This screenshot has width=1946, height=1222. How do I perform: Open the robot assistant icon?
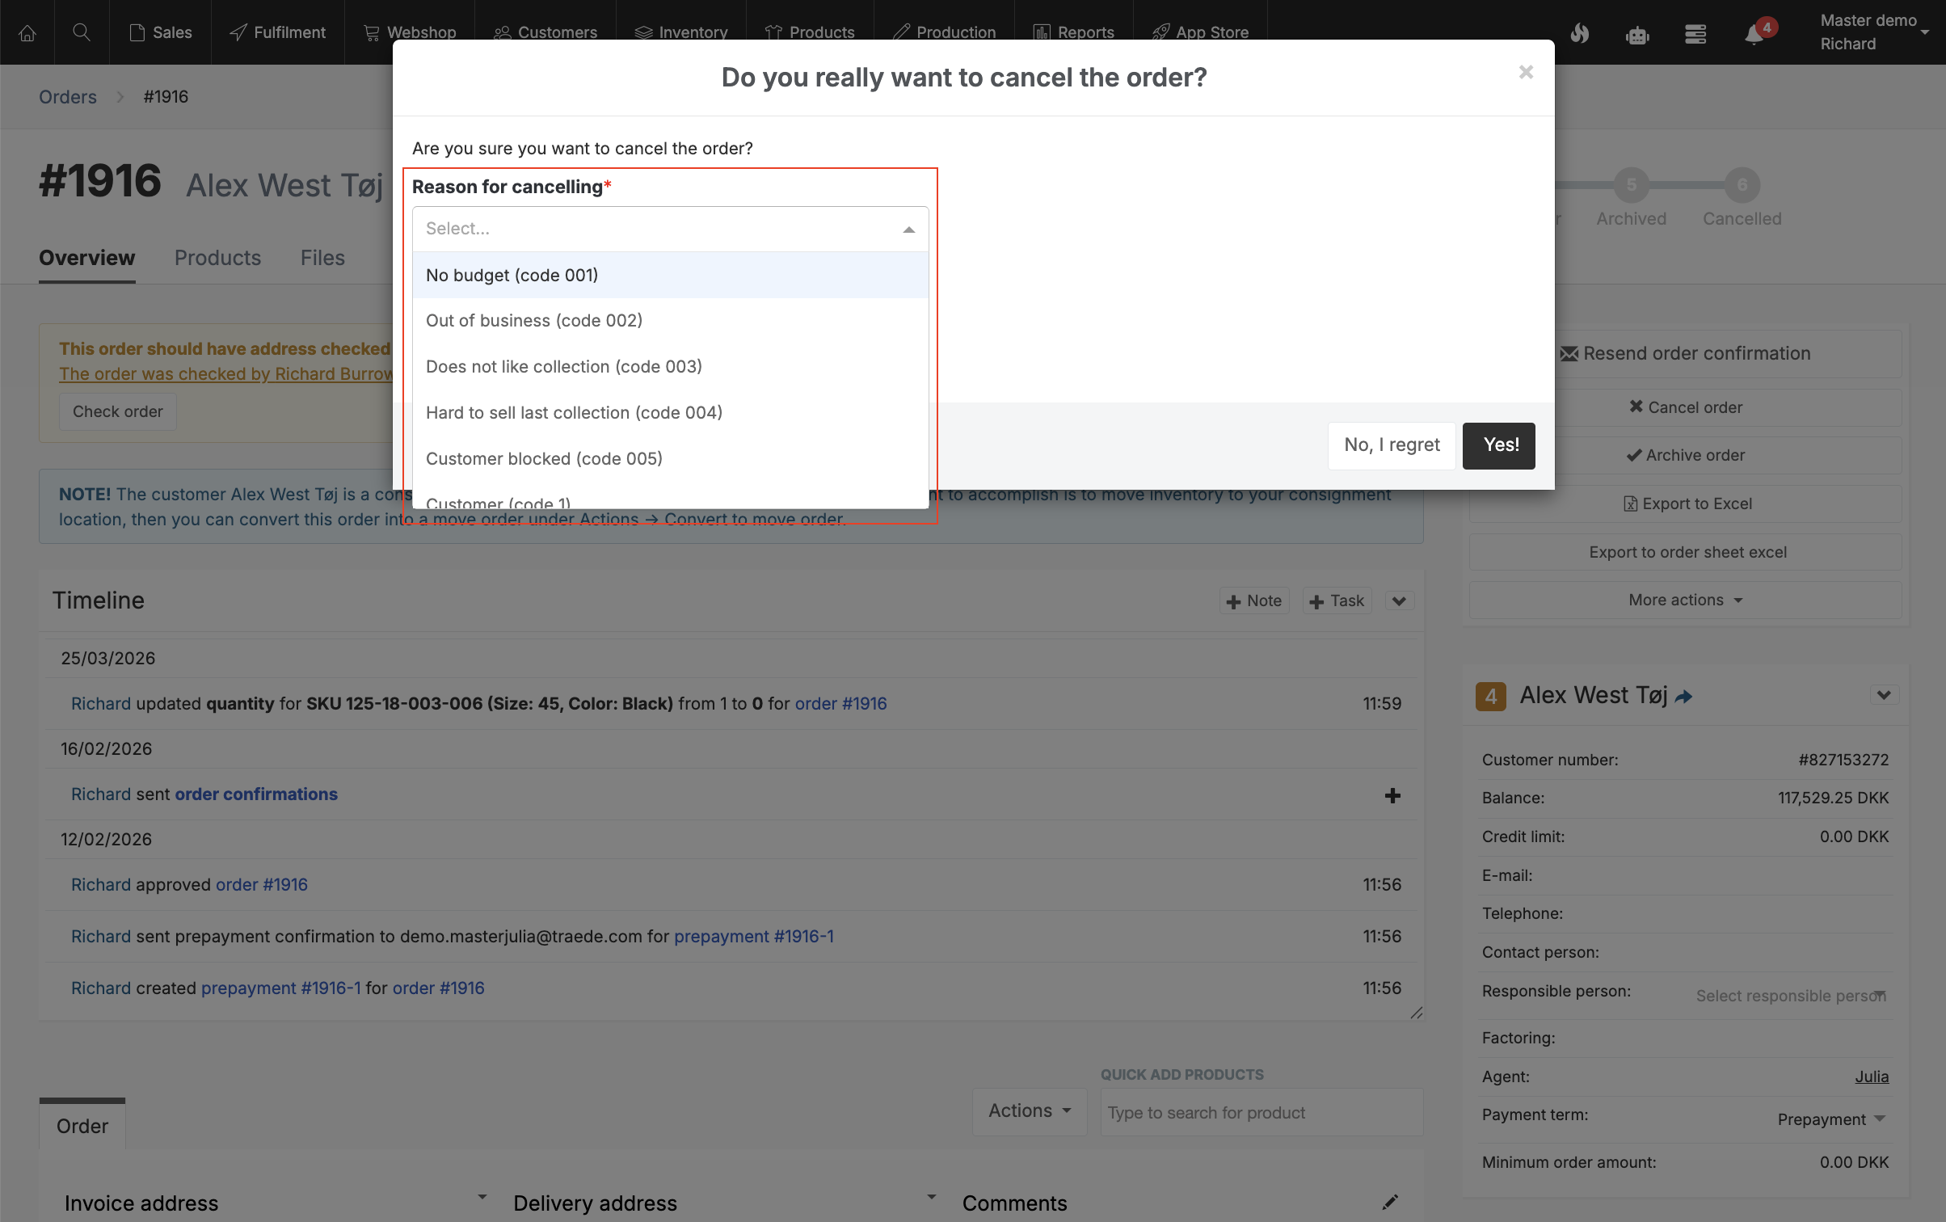pos(1637,34)
